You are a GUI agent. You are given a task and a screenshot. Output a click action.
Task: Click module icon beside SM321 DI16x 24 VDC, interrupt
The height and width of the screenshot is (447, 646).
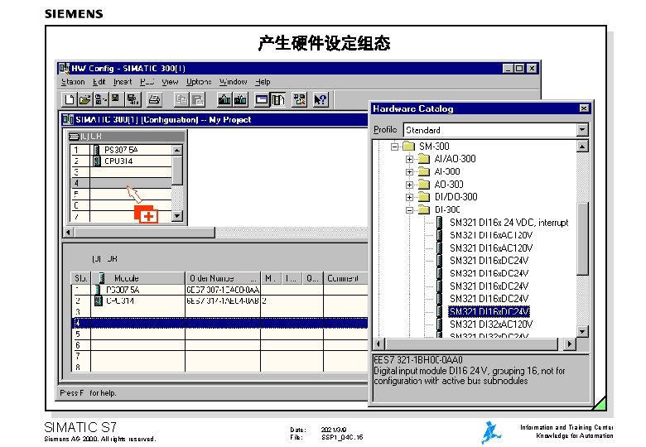coord(440,223)
